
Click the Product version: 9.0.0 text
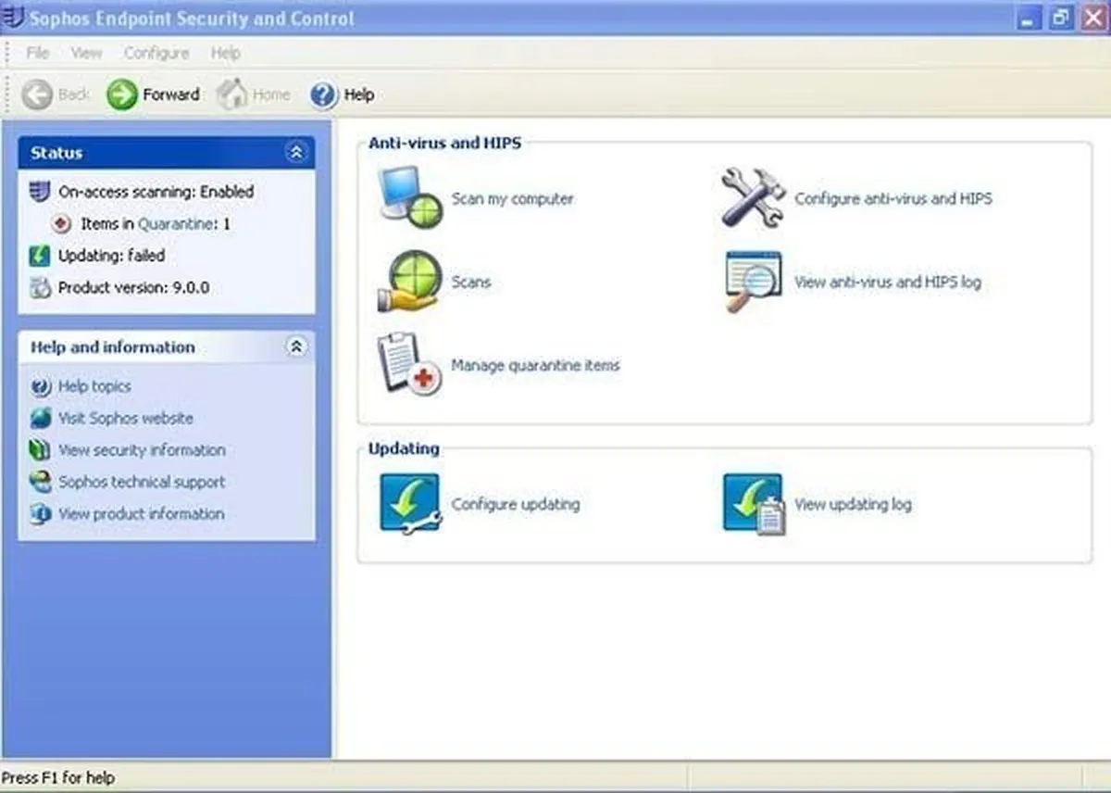click(134, 287)
